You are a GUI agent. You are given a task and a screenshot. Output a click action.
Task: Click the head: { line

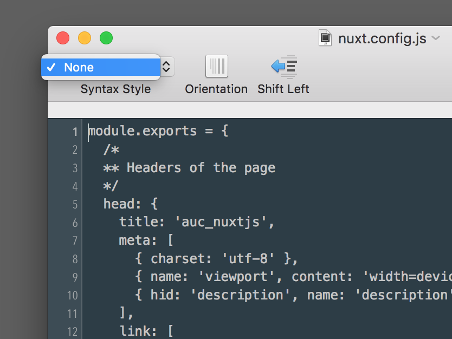click(131, 204)
